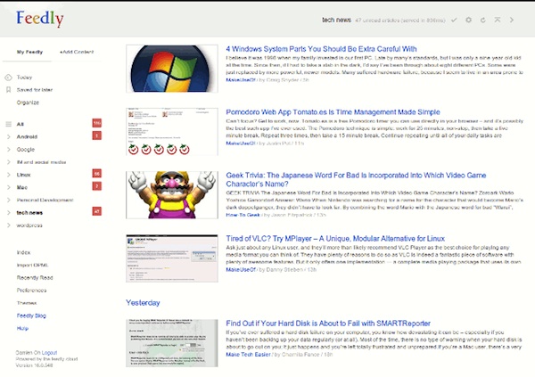Select the My Feedly tab
The image size is (535, 377).
point(29,52)
